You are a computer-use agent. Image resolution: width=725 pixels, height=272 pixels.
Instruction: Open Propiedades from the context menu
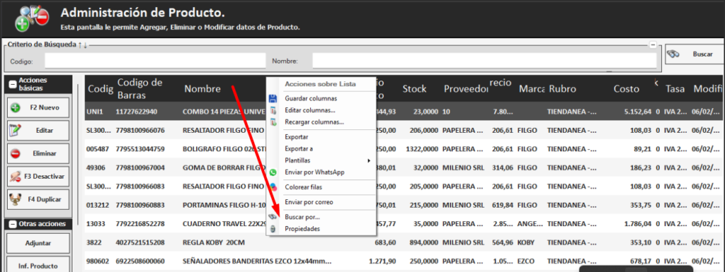[x=302, y=229]
